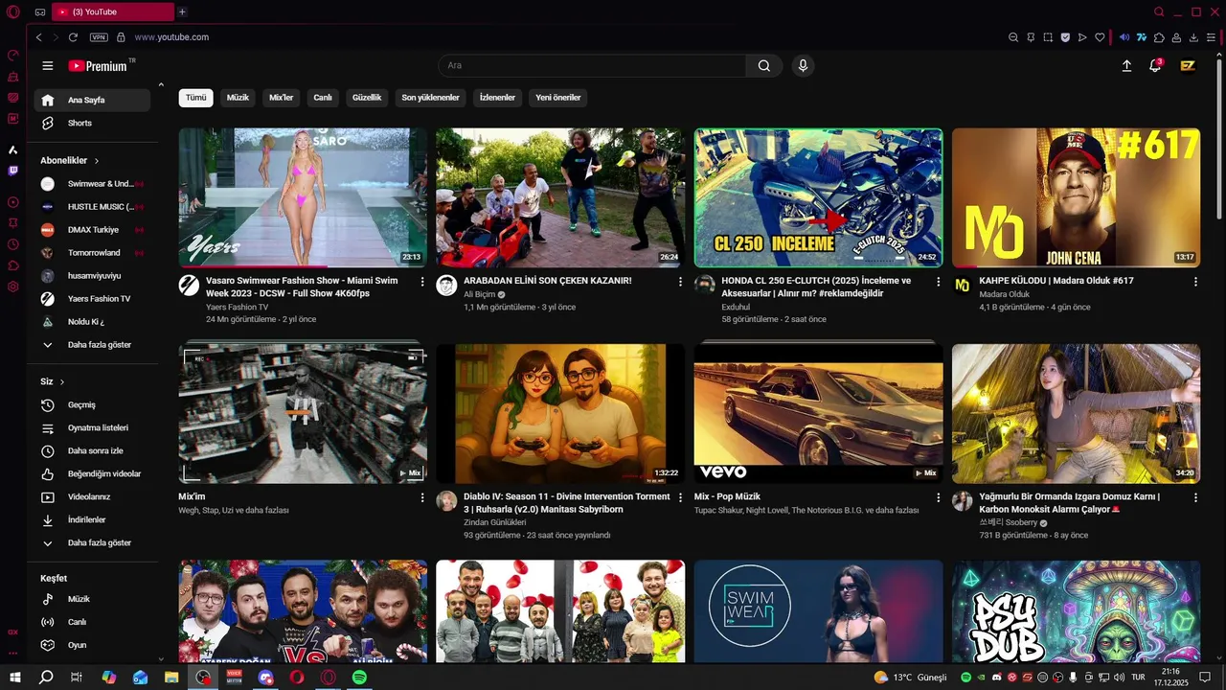Open the John Cena #617 video thumbnail

pos(1076,197)
